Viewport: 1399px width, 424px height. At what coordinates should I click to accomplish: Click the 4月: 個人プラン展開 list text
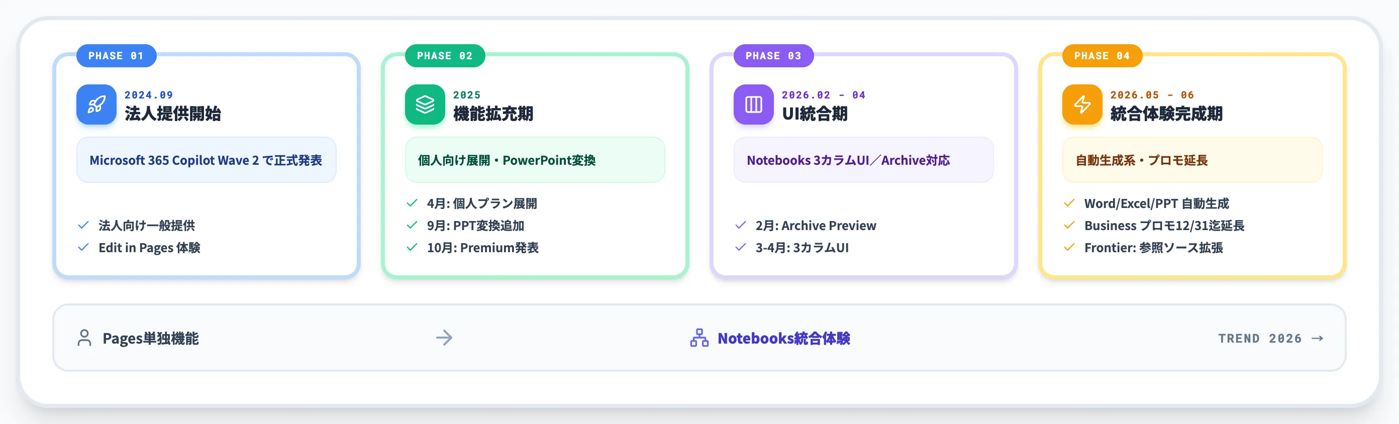(482, 203)
